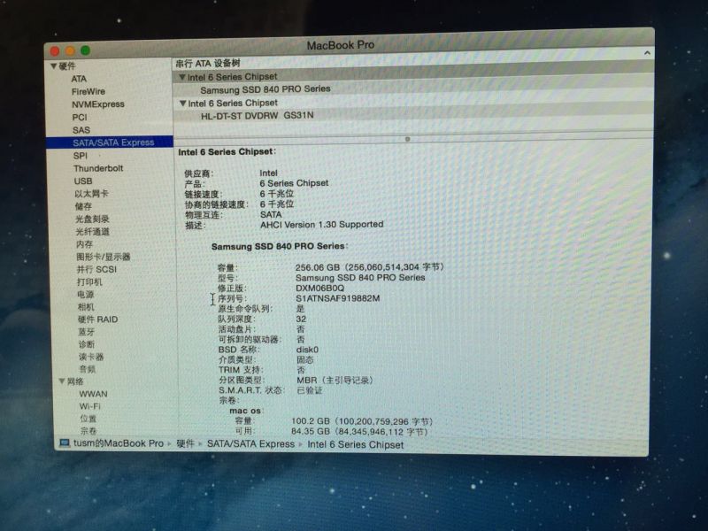The width and height of the screenshot is (708, 531).
Task: Collapse the 硬件 hardware section
Action: [53, 66]
